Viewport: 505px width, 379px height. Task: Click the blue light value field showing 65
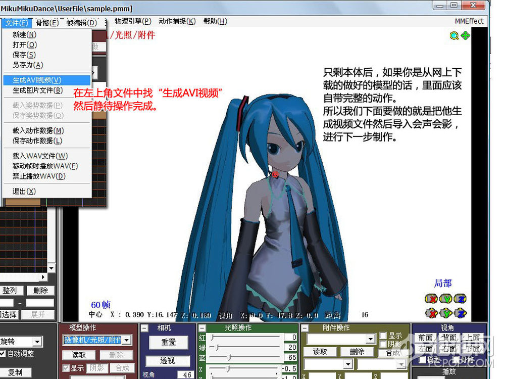pyautogui.click(x=290, y=357)
